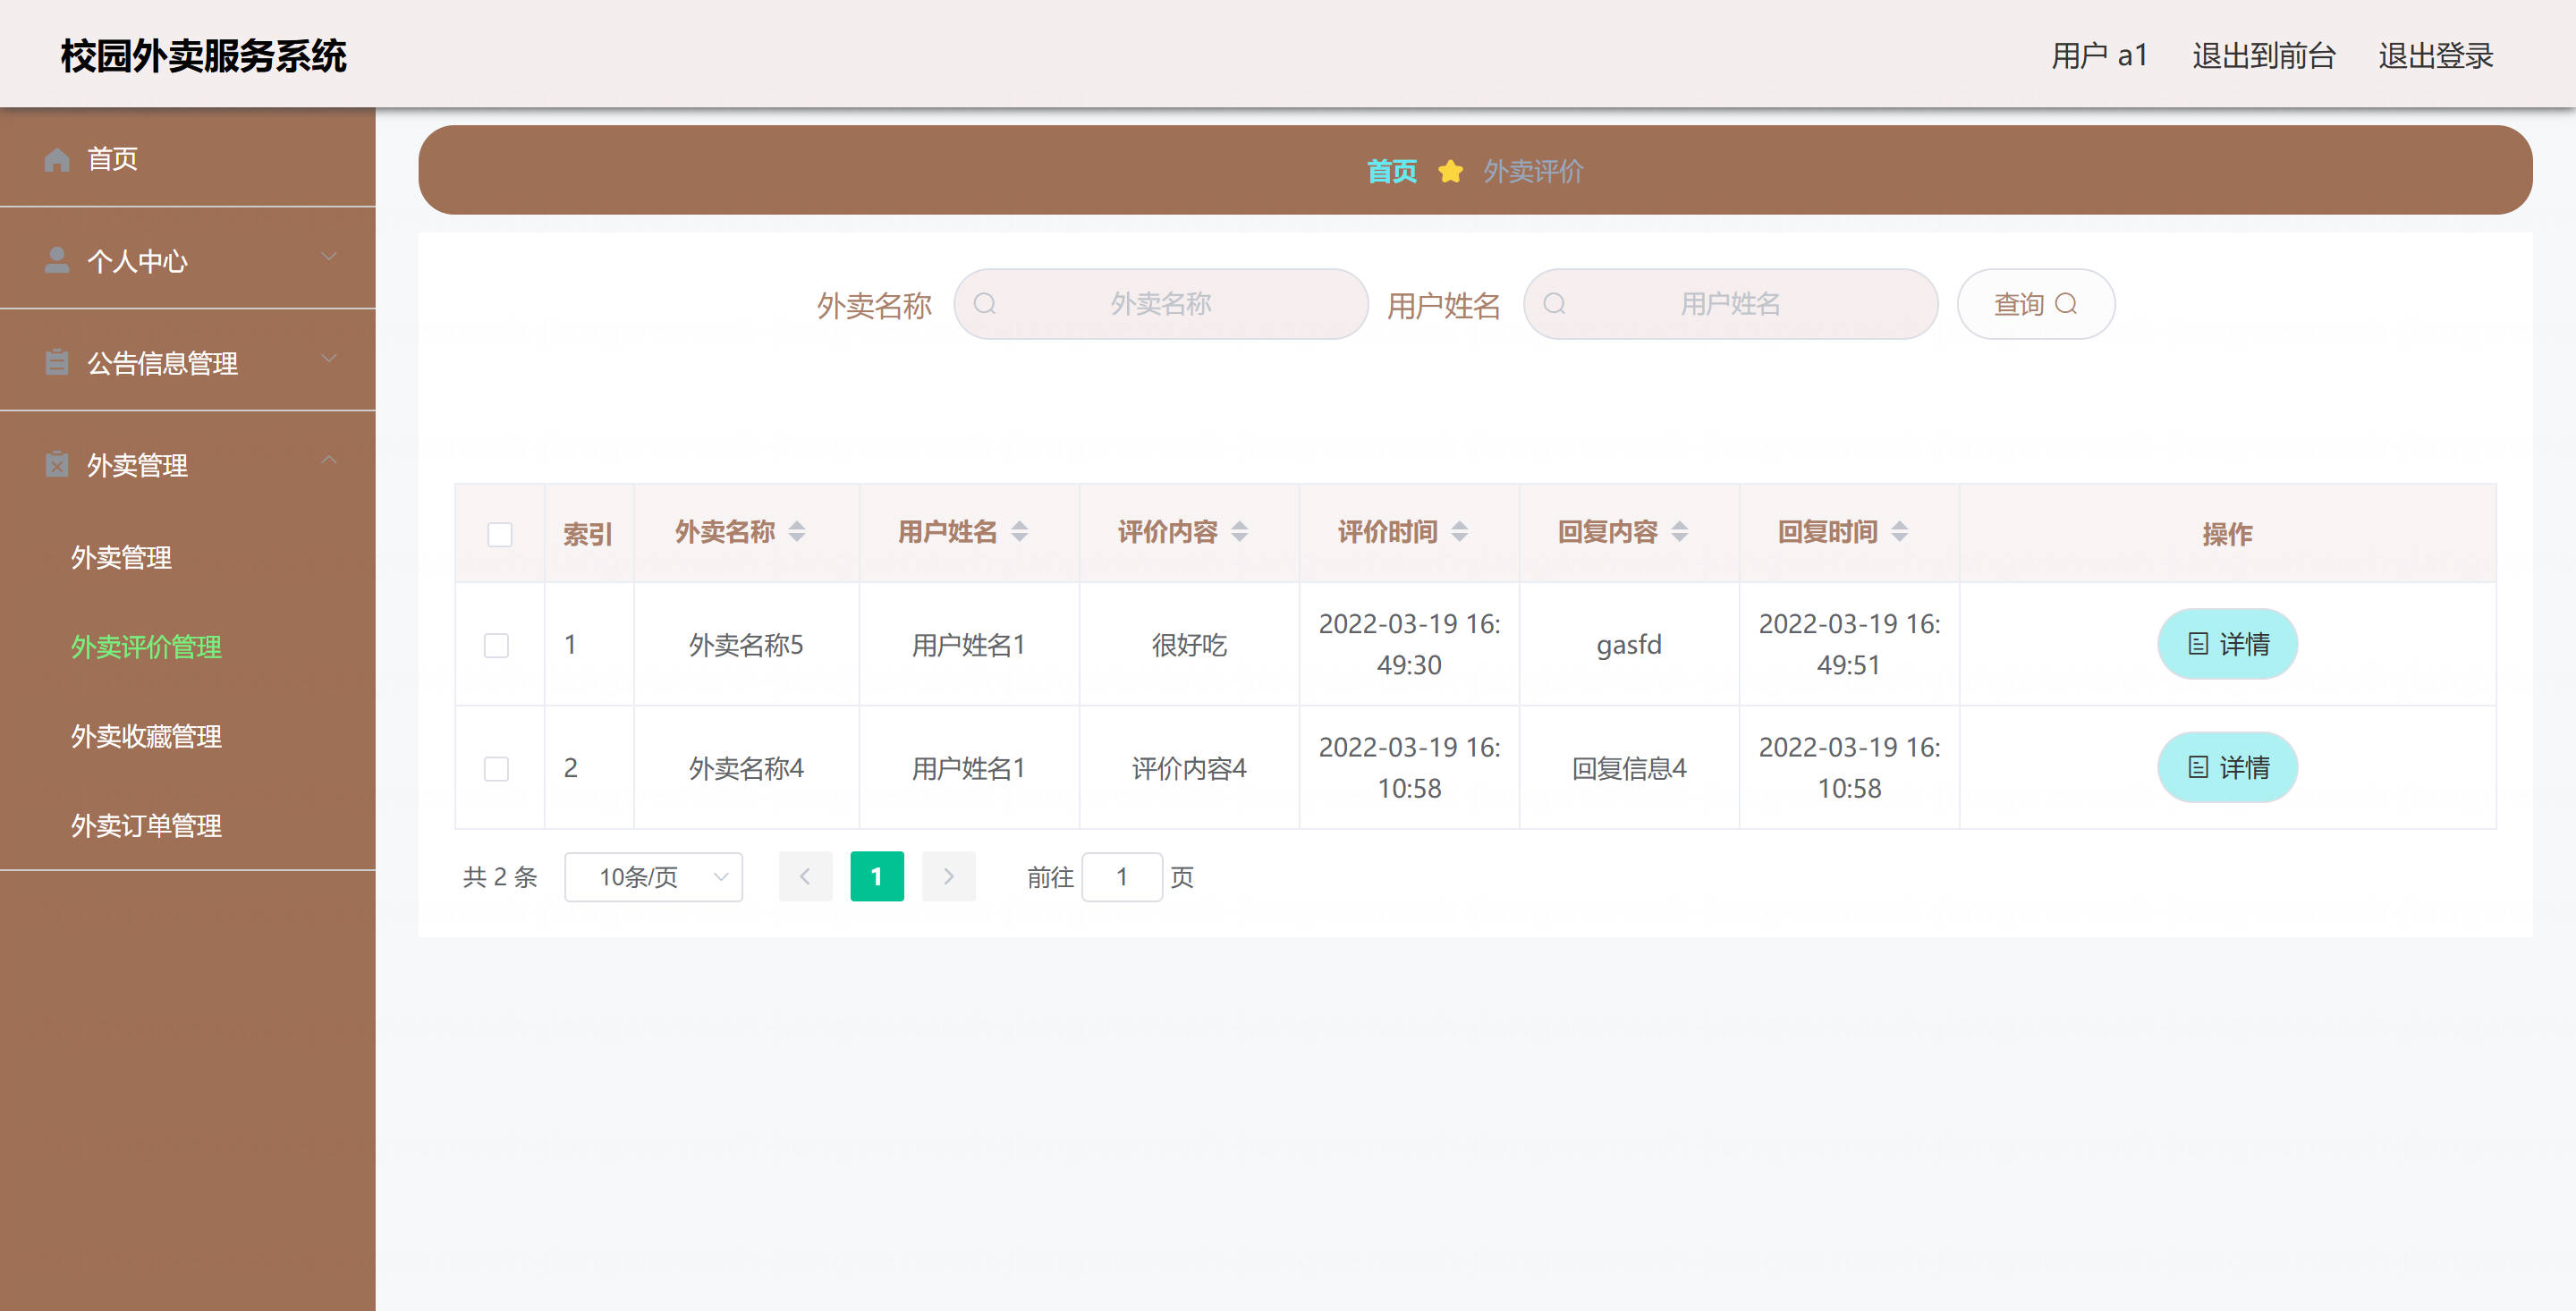The image size is (2576, 1311).
Task: Go to previous page arrow
Action: 805,876
